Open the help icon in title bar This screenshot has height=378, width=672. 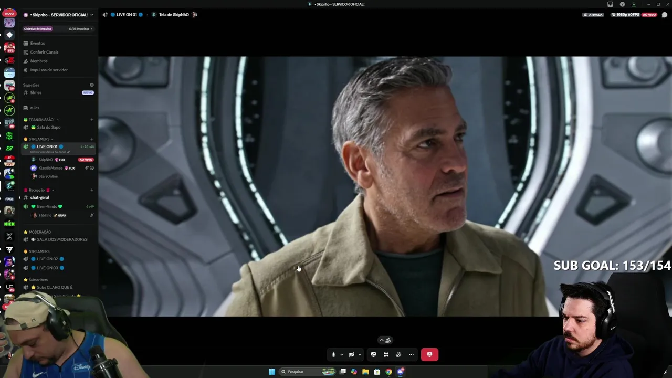pyautogui.click(x=622, y=4)
